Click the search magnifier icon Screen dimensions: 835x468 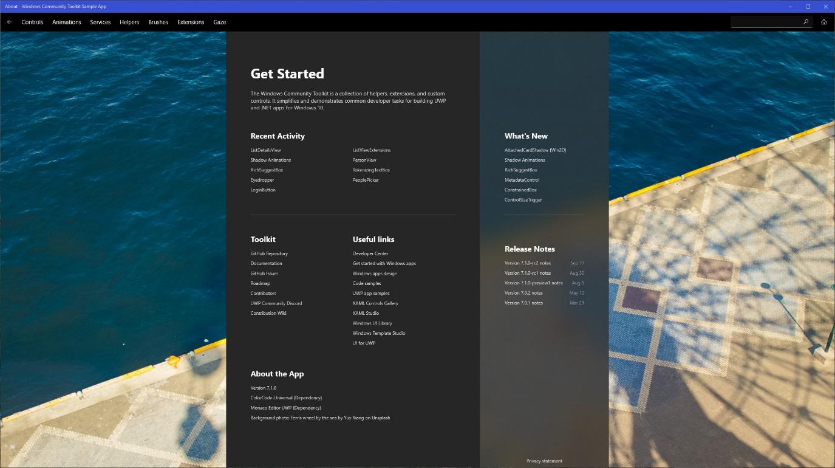806,22
